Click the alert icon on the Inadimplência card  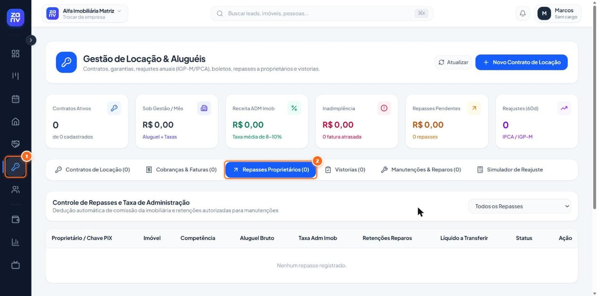coord(384,108)
